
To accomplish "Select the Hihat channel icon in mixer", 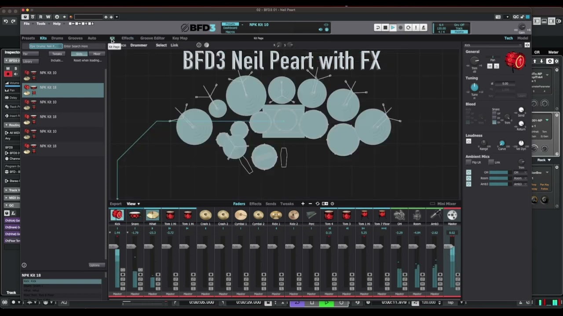I will click(153, 215).
